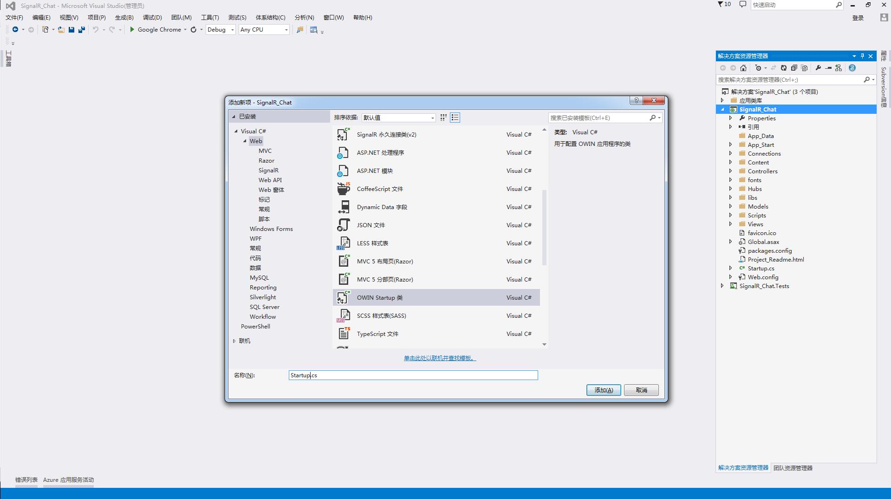The image size is (891, 499).
Task: Select the MVC category in tree
Action: coord(265,151)
